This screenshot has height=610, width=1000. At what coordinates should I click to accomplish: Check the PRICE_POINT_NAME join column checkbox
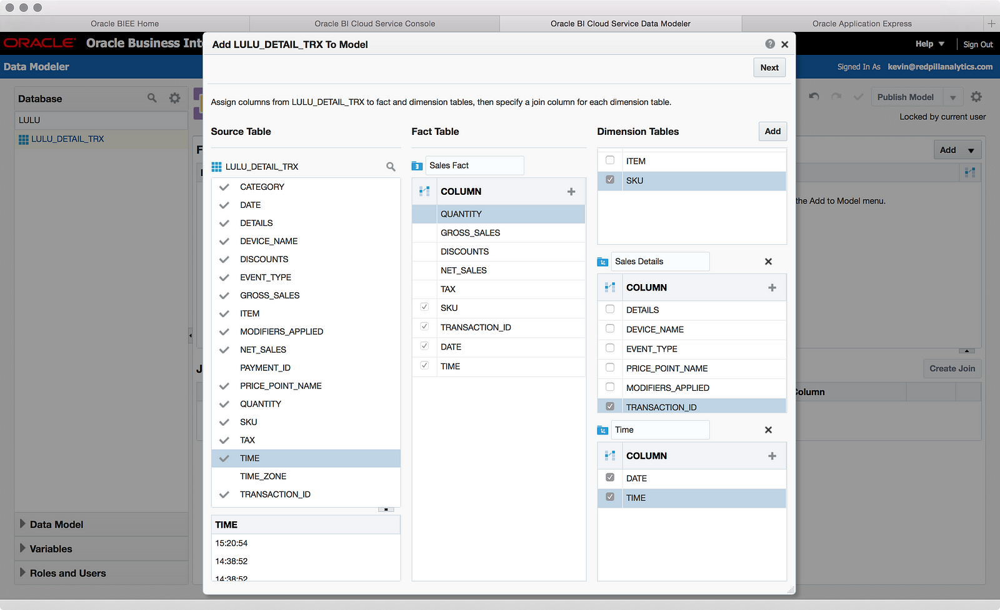pyautogui.click(x=610, y=368)
